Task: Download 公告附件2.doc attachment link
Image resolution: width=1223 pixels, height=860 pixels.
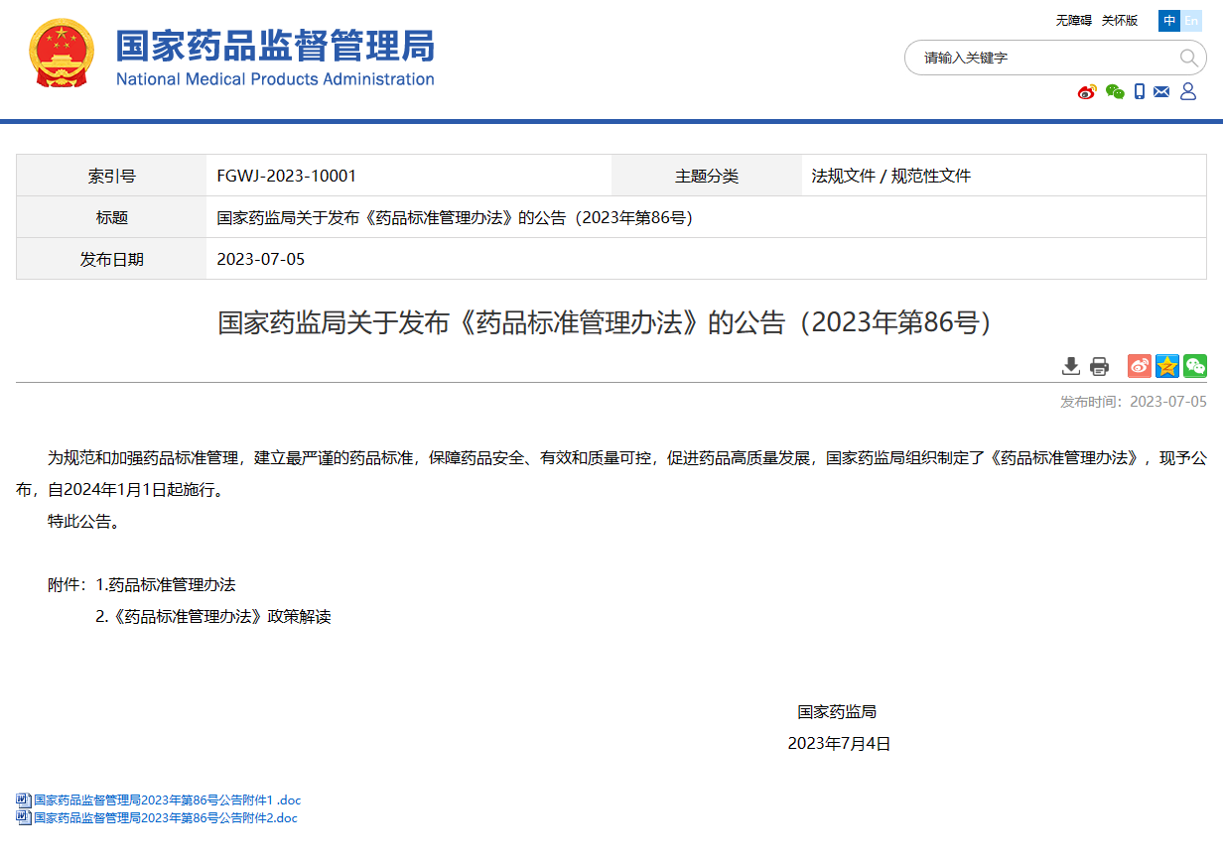Action: [164, 817]
